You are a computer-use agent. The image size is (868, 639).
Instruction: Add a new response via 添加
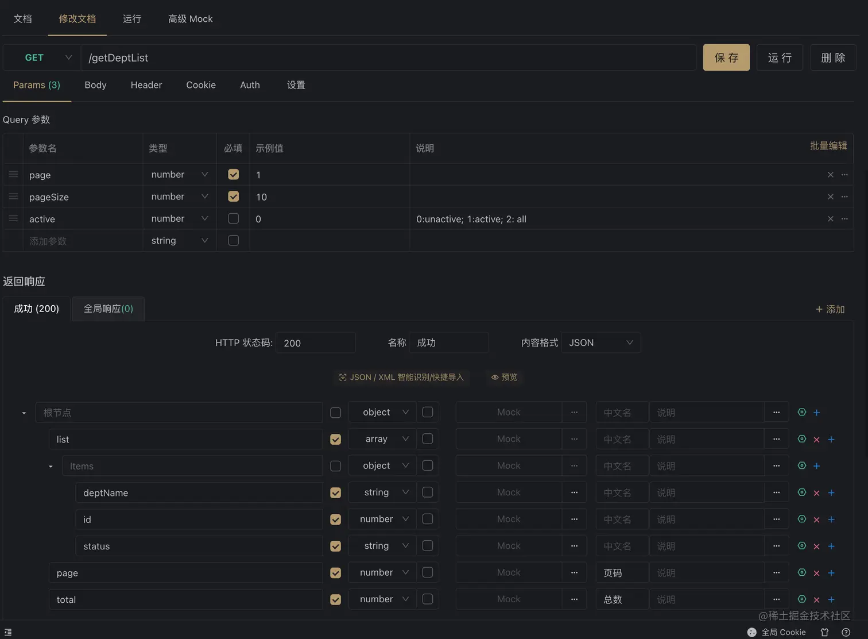pos(830,309)
